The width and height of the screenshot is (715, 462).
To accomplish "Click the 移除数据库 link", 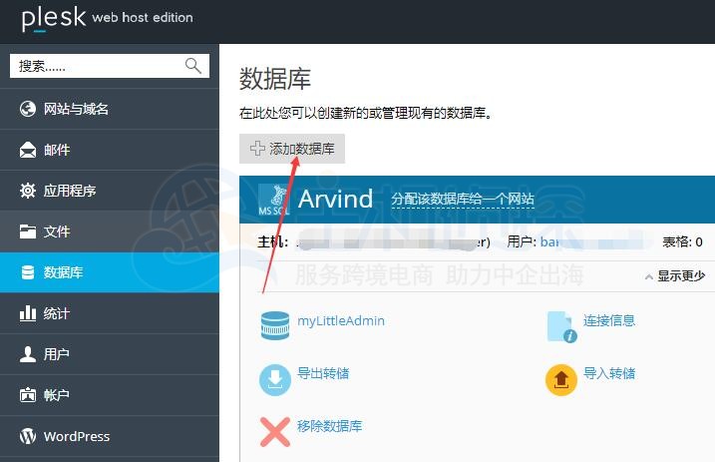I will click(x=329, y=426).
